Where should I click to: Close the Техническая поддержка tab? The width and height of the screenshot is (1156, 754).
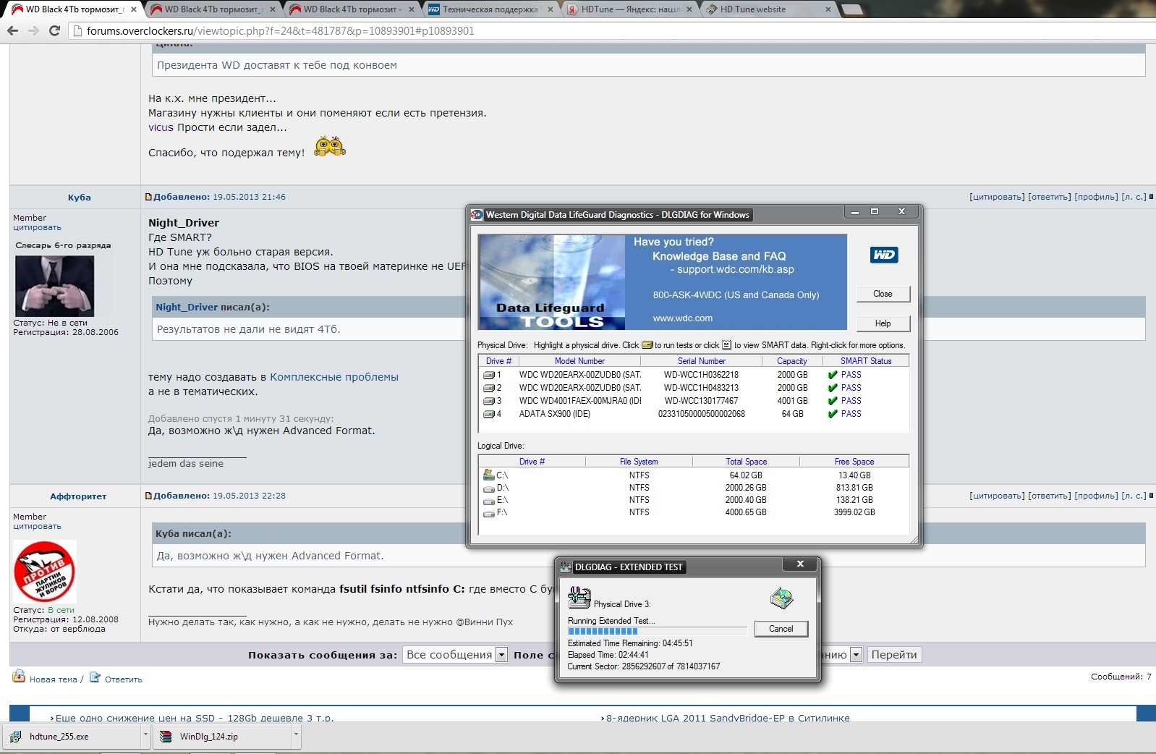click(551, 9)
